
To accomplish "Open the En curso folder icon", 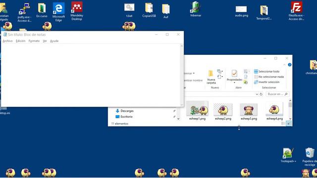I will click(42, 10).
